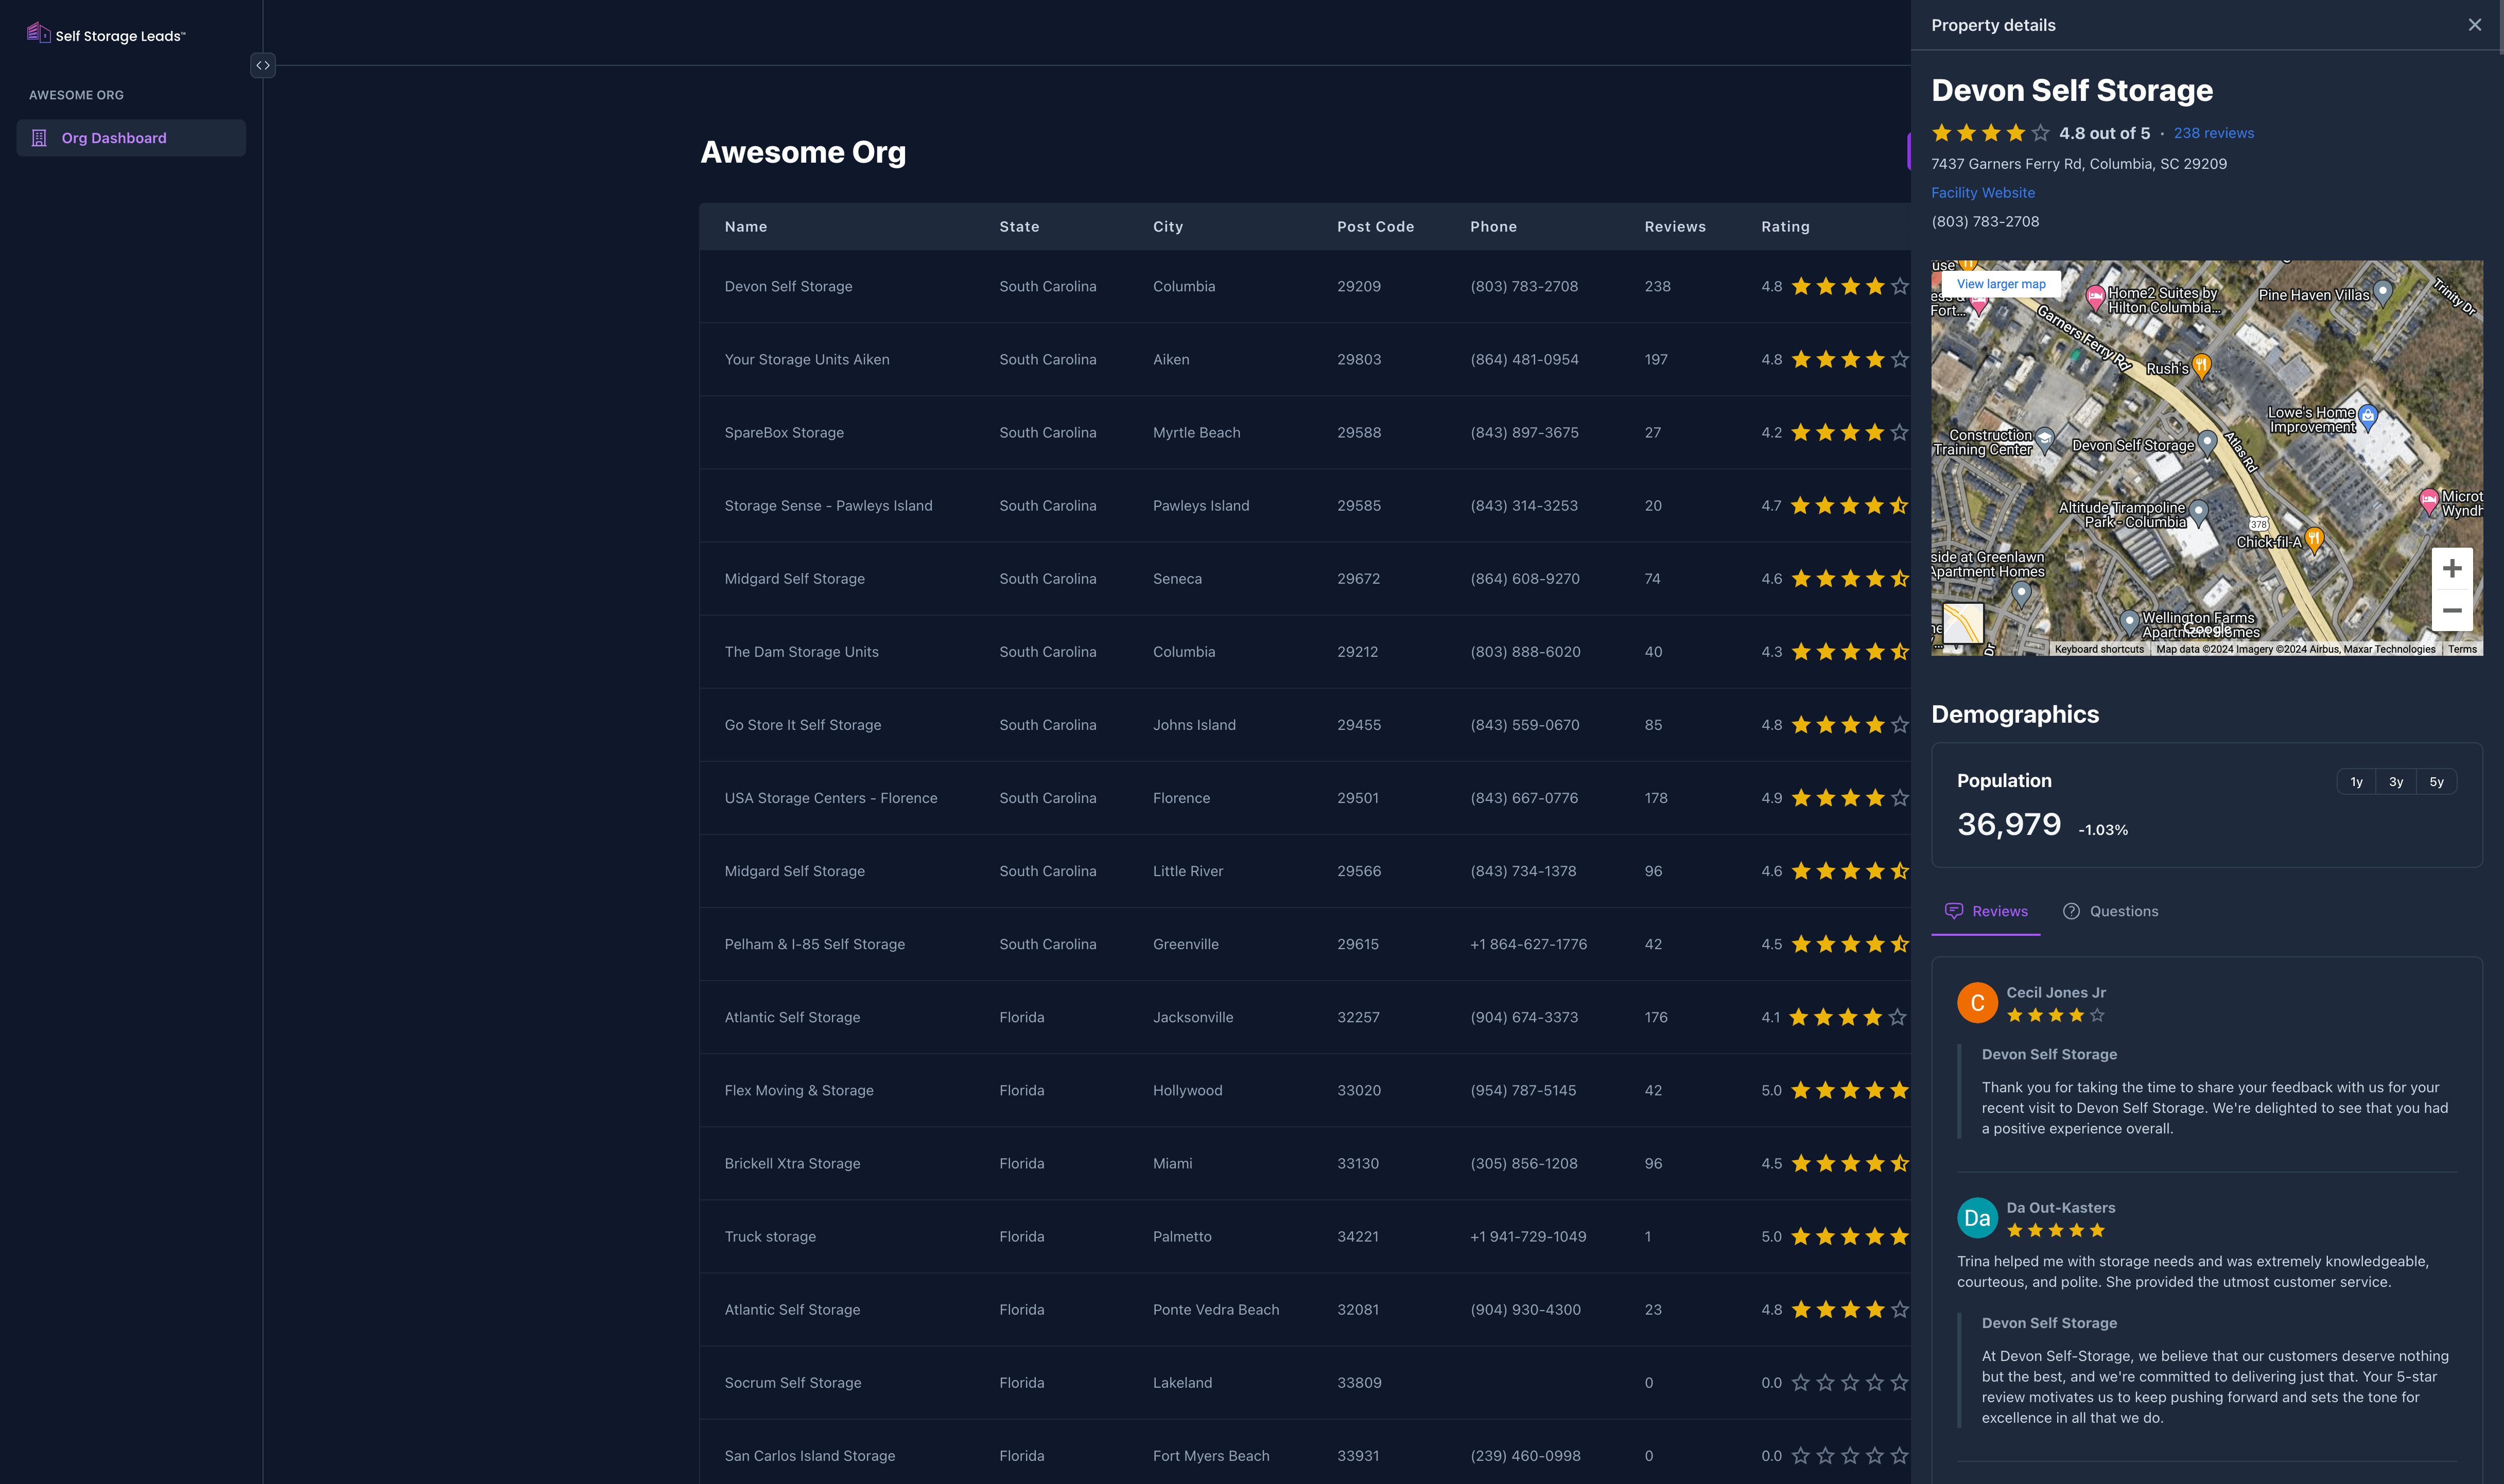Click the Self Storage Leads logo
The height and width of the screenshot is (1484, 2504).
106,34
